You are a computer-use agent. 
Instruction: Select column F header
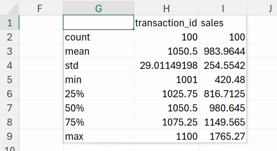coord(41,9)
